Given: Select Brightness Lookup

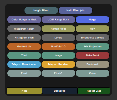Looking at the screenshot, I should tap(93, 38).
